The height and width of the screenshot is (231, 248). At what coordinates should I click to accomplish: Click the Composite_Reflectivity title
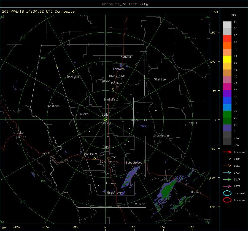[x=124, y=4]
